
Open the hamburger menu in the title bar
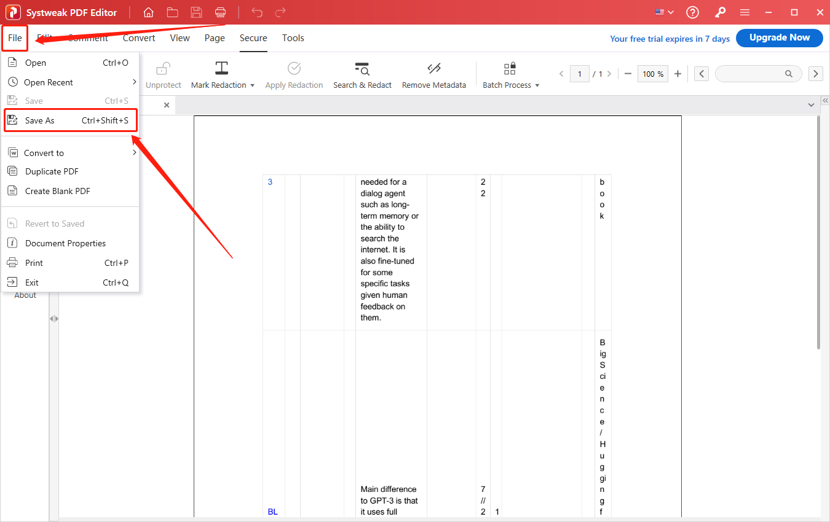745,12
